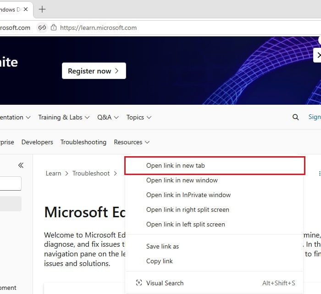Select Open link in InPrivate window
Image resolution: width=321 pixels, height=294 pixels.
pyautogui.click(x=214, y=195)
